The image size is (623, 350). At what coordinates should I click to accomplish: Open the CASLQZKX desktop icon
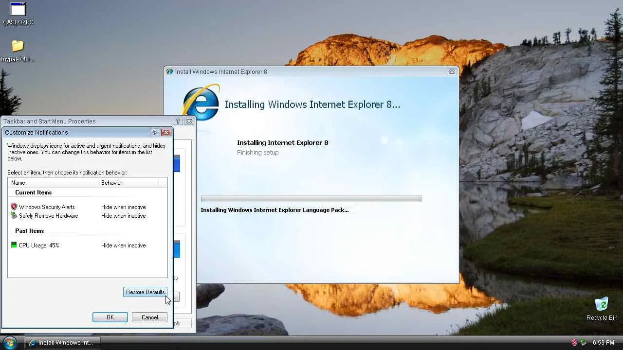click(x=18, y=14)
